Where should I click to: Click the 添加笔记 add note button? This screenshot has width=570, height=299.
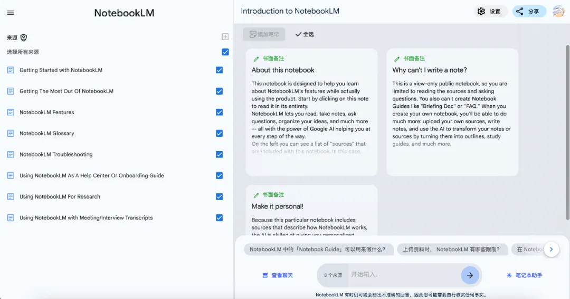tap(264, 34)
